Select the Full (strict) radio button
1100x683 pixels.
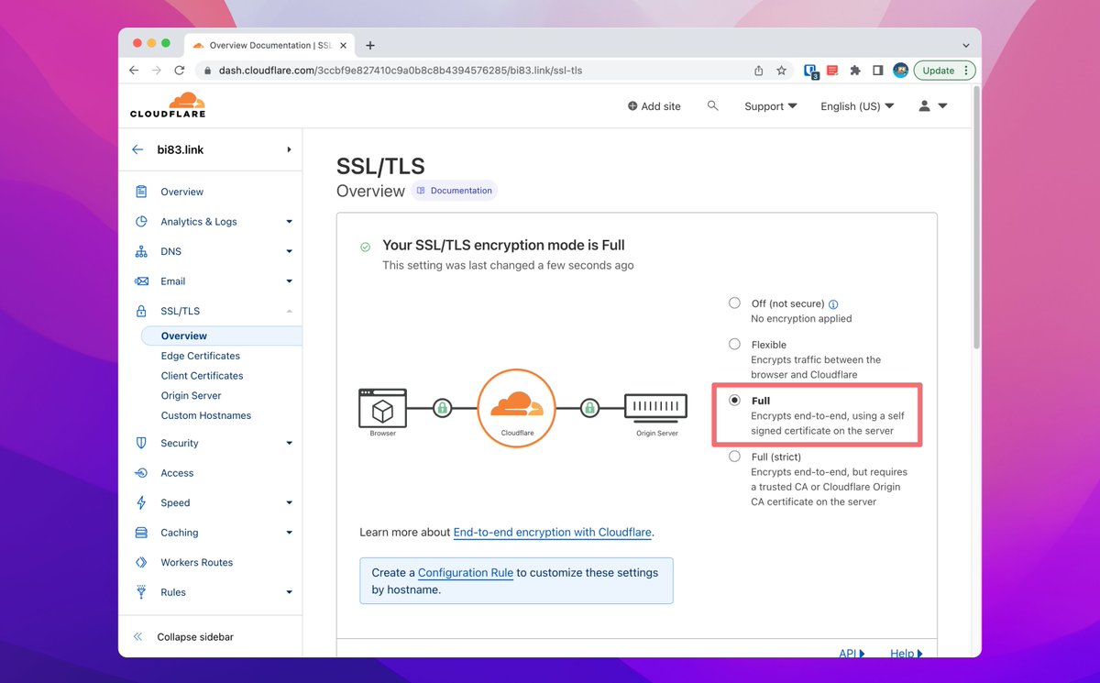(x=734, y=456)
